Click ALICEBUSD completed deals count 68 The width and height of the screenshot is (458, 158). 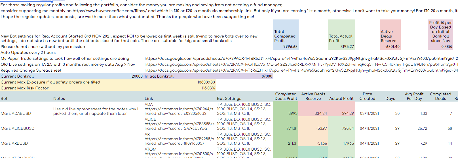click(450, 128)
